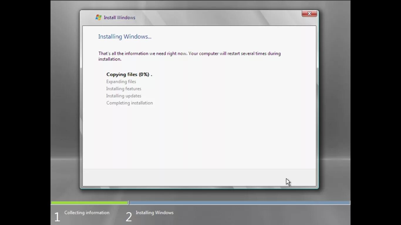The width and height of the screenshot is (401, 225).
Task: Click the 'Expanding files' step
Action: [121, 82]
